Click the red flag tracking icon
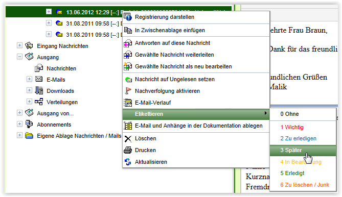The image size is (342, 197). pyautogui.click(x=128, y=91)
